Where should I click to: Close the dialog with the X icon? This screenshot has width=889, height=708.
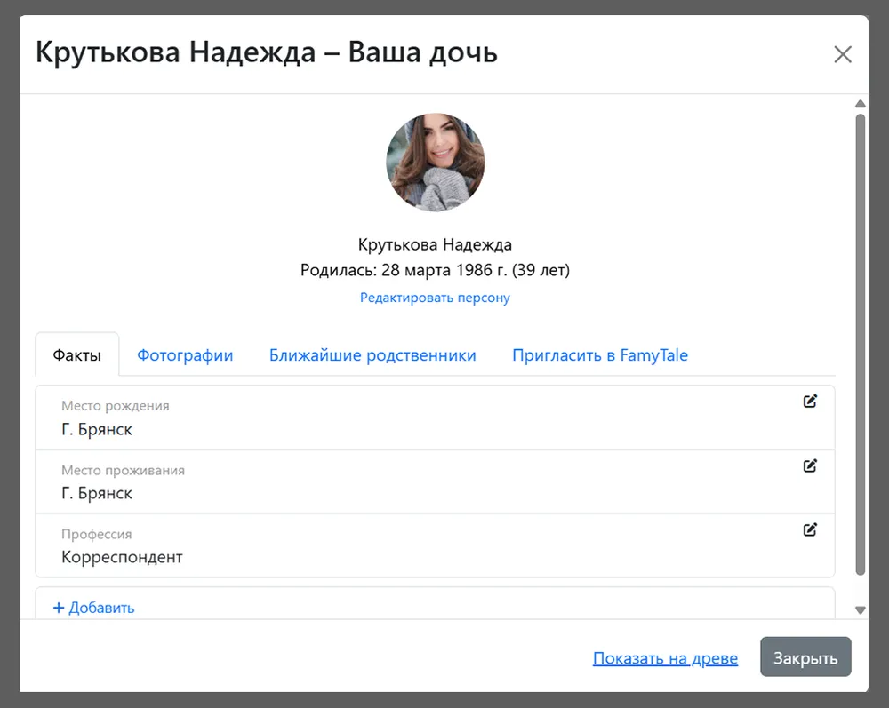(842, 54)
